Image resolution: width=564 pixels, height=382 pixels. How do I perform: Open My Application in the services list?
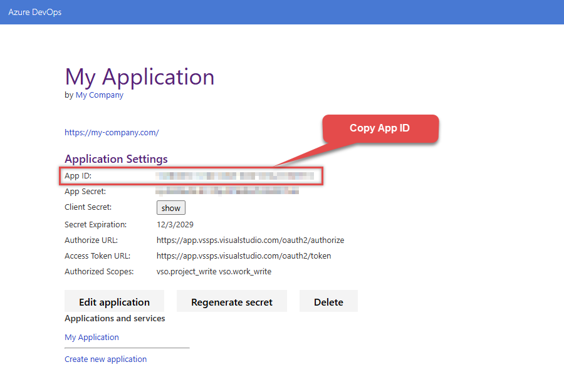[x=91, y=338]
